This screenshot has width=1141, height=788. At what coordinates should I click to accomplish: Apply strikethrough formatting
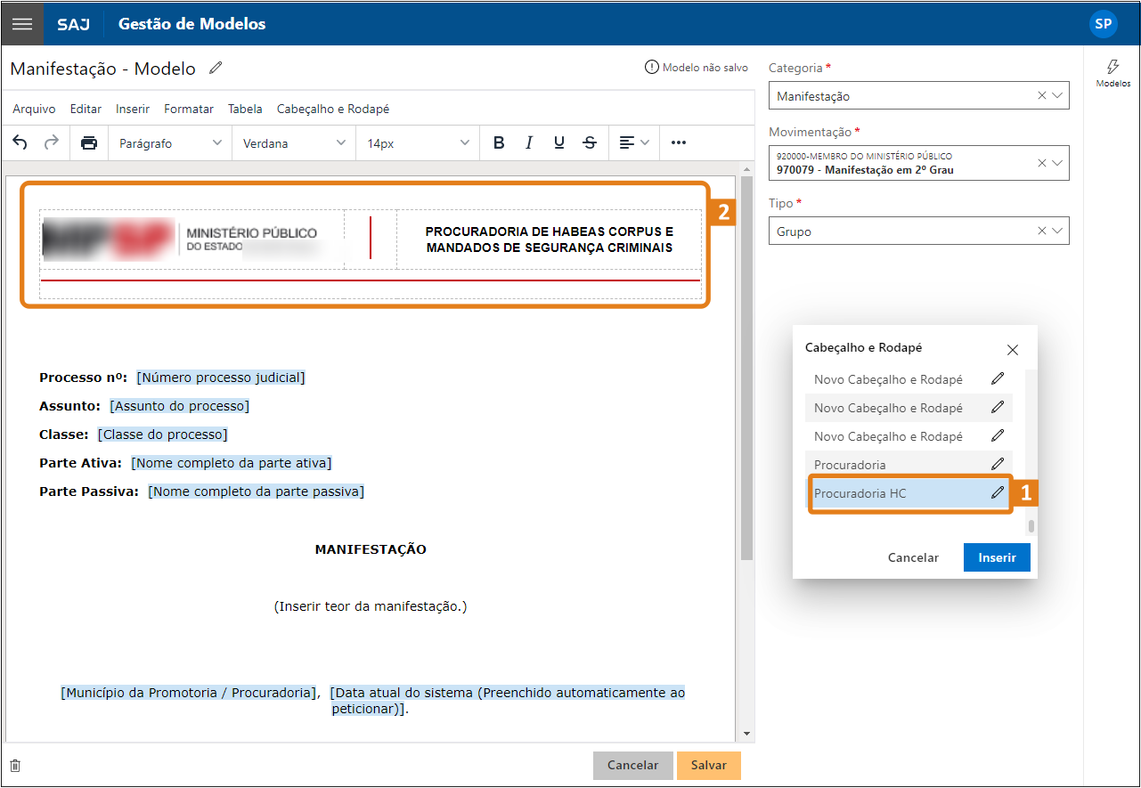590,142
